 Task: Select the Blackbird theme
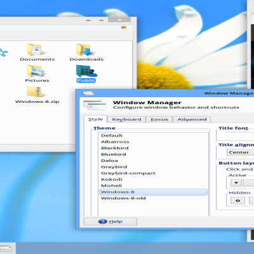pyautogui.click(x=153, y=148)
